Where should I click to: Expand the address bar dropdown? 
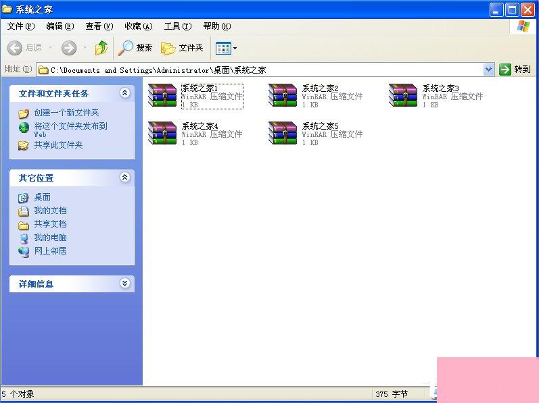click(488, 70)
